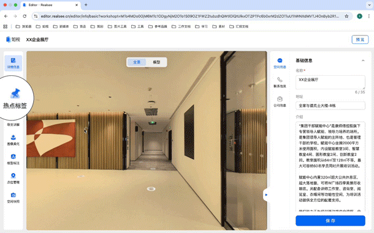Open a new browser tab
The height and width of the screenshot is (233, 374).
click(x=86, y=5)
